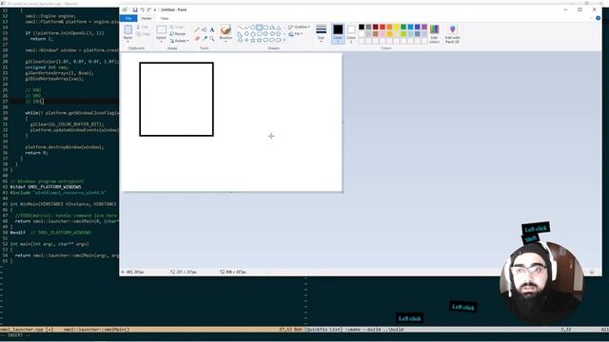Viewport: 609px width, 342px height.
Task: Pick the green color swatch
Action: pos(403,27)
